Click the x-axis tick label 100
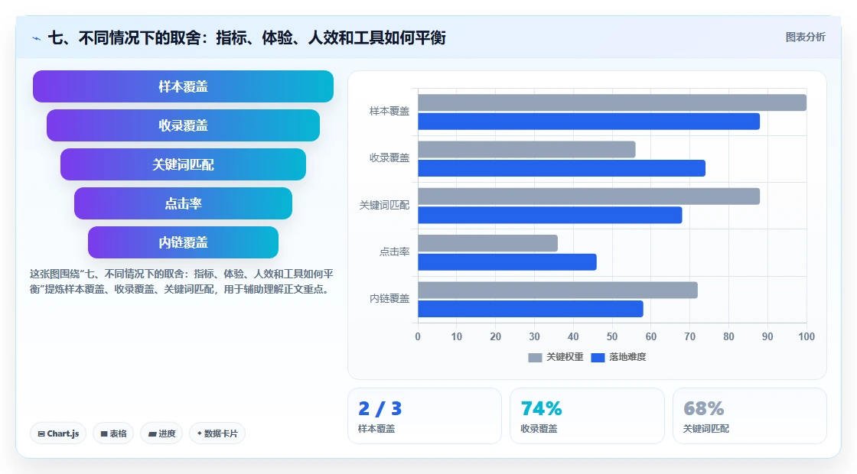 [806, 336]
